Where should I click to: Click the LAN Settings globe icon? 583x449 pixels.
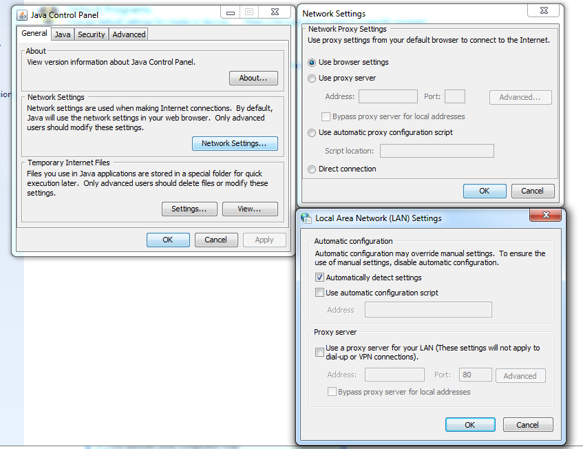pyautogui.click(x=306, y=218)
